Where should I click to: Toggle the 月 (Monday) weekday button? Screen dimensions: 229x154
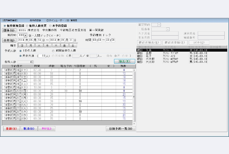coord(31,45)
